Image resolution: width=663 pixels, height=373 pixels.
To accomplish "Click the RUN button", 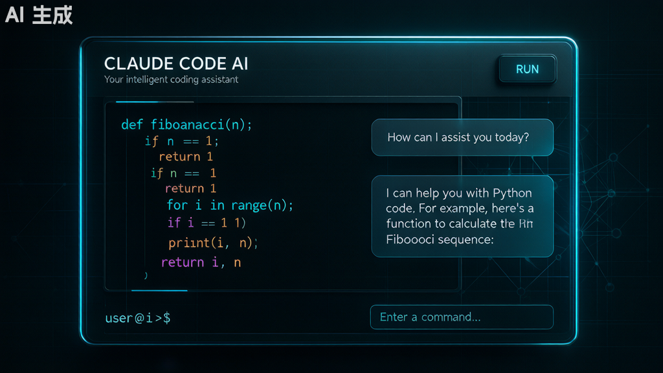I will [x=527, y=69].
